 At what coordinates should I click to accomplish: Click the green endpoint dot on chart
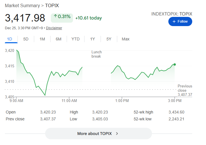[175, 64]
